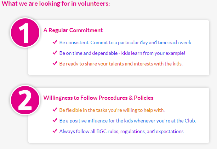Click checkmark beside "Be flexible in the tasks"
This screenshot has width=217, height=149.
pos(55,110)
